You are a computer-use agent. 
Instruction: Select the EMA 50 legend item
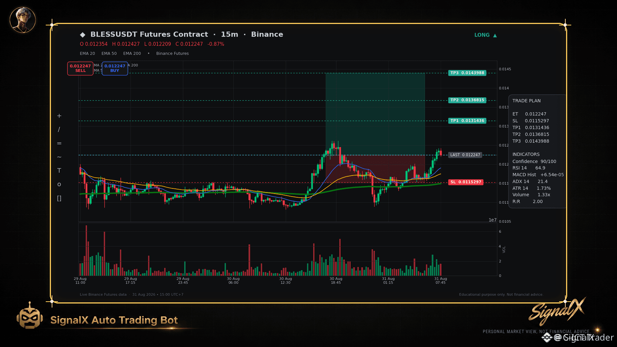109,53
